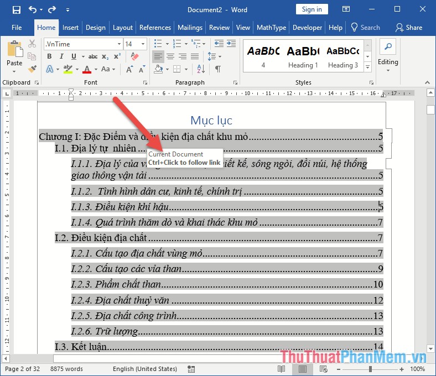The height and width of the screenshot is (376, 436).
Task: Switch to the Developer tab
Action: pos(307,28)
